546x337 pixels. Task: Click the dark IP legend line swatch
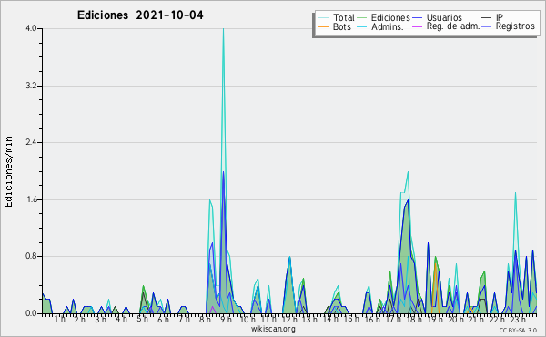pyautogui.click(x=487, y=18)
